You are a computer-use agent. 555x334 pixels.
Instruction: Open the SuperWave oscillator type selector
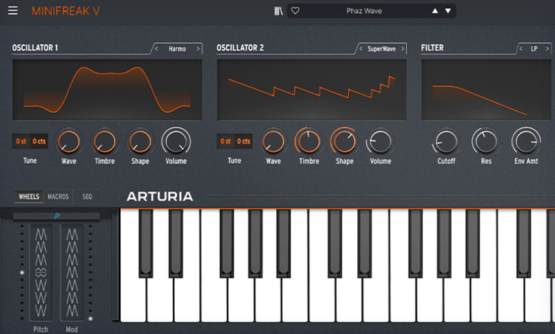381,49
